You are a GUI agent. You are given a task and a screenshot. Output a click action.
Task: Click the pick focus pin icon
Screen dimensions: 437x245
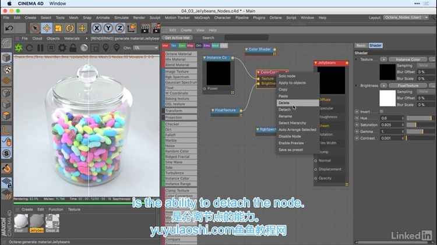105,48
